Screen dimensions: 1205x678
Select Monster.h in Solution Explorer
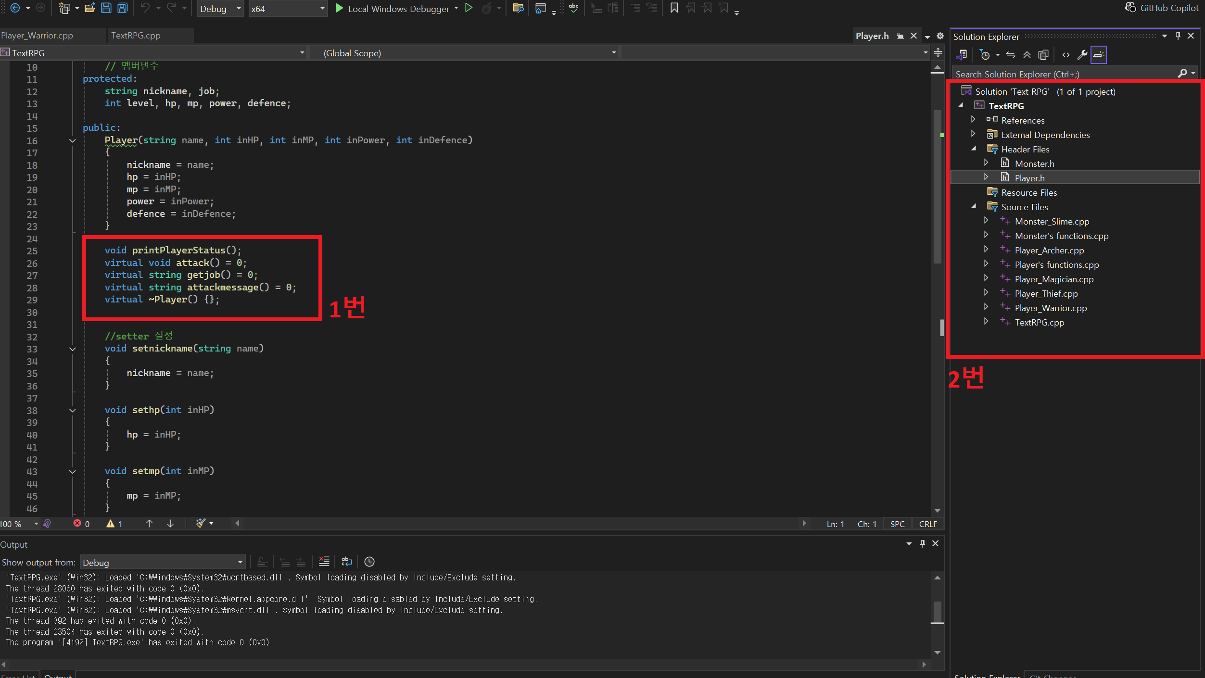point(1034,164)
